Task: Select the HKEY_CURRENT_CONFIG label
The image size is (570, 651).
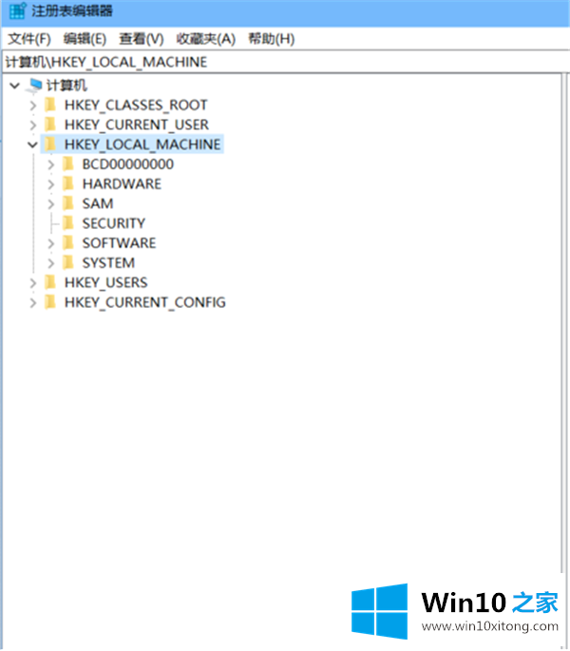Action: pos(145,302)
